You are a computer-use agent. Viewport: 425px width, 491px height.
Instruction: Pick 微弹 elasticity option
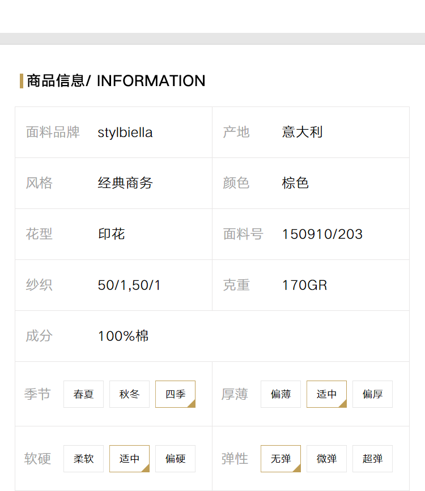(x=326, y=459)
